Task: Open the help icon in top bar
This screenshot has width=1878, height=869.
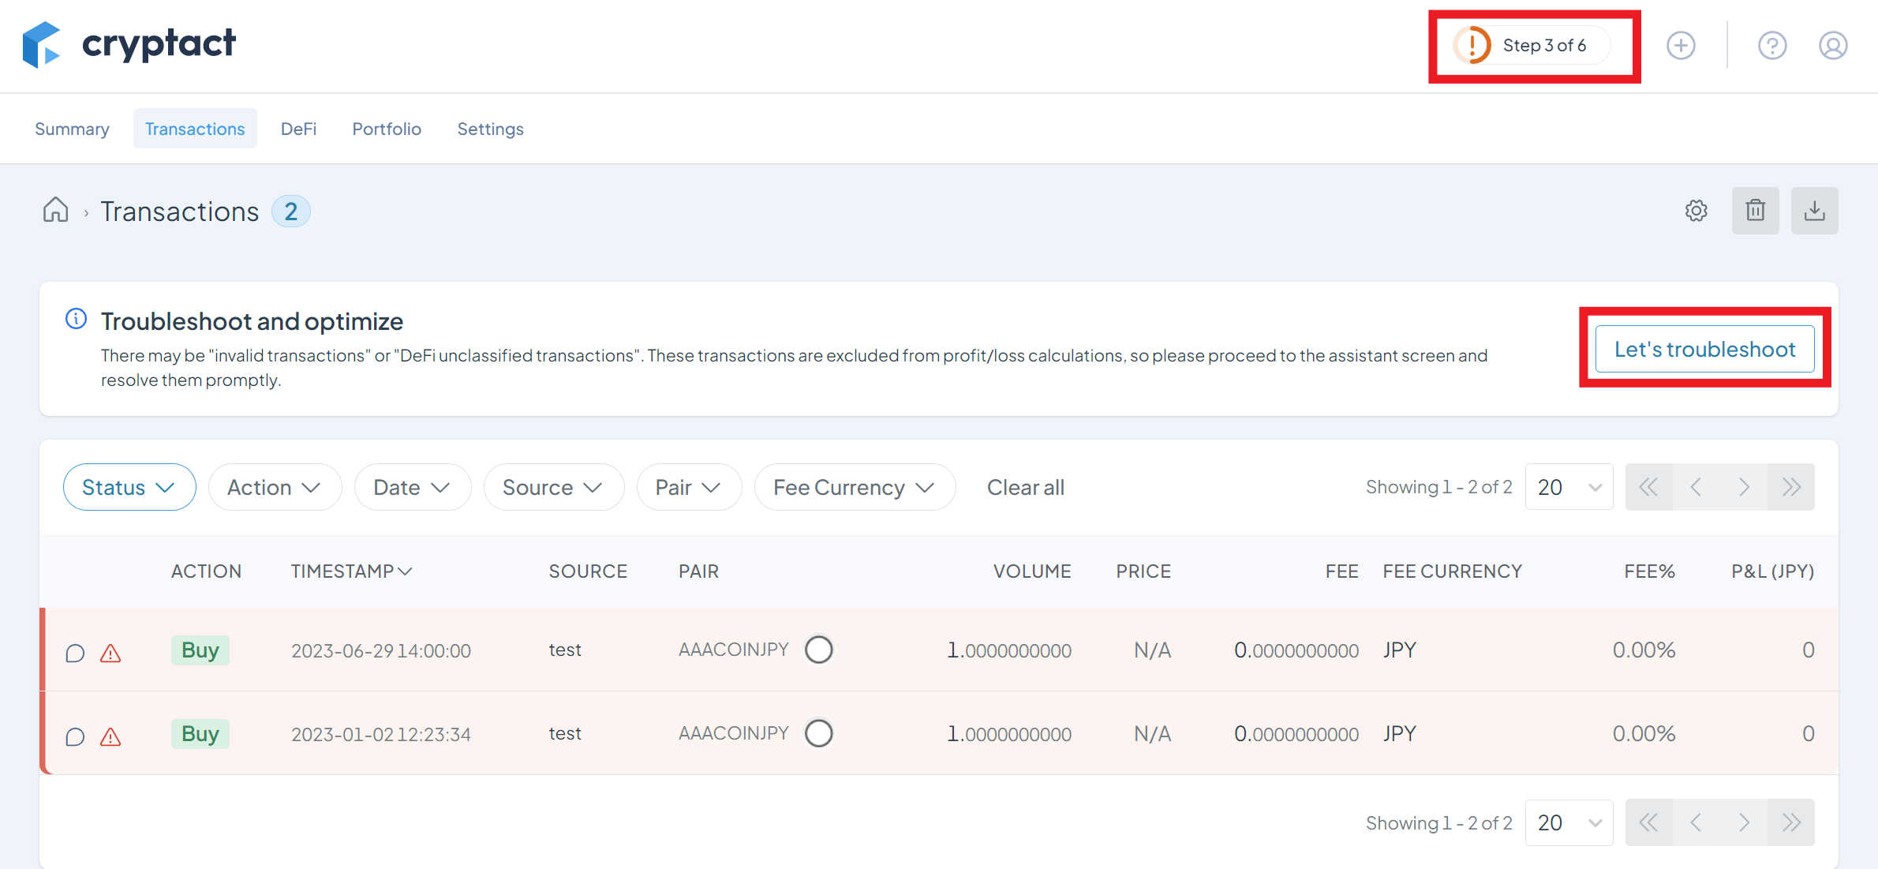Action: 1773,45
